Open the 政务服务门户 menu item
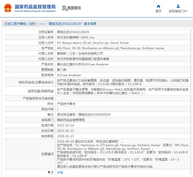This screenshot has width=193, height=177. 178,11
